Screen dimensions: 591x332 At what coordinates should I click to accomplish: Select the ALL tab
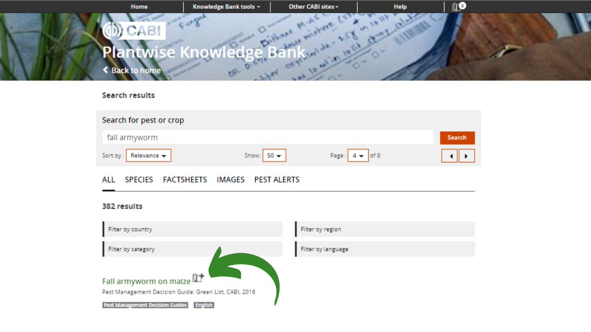click(108, 180)
